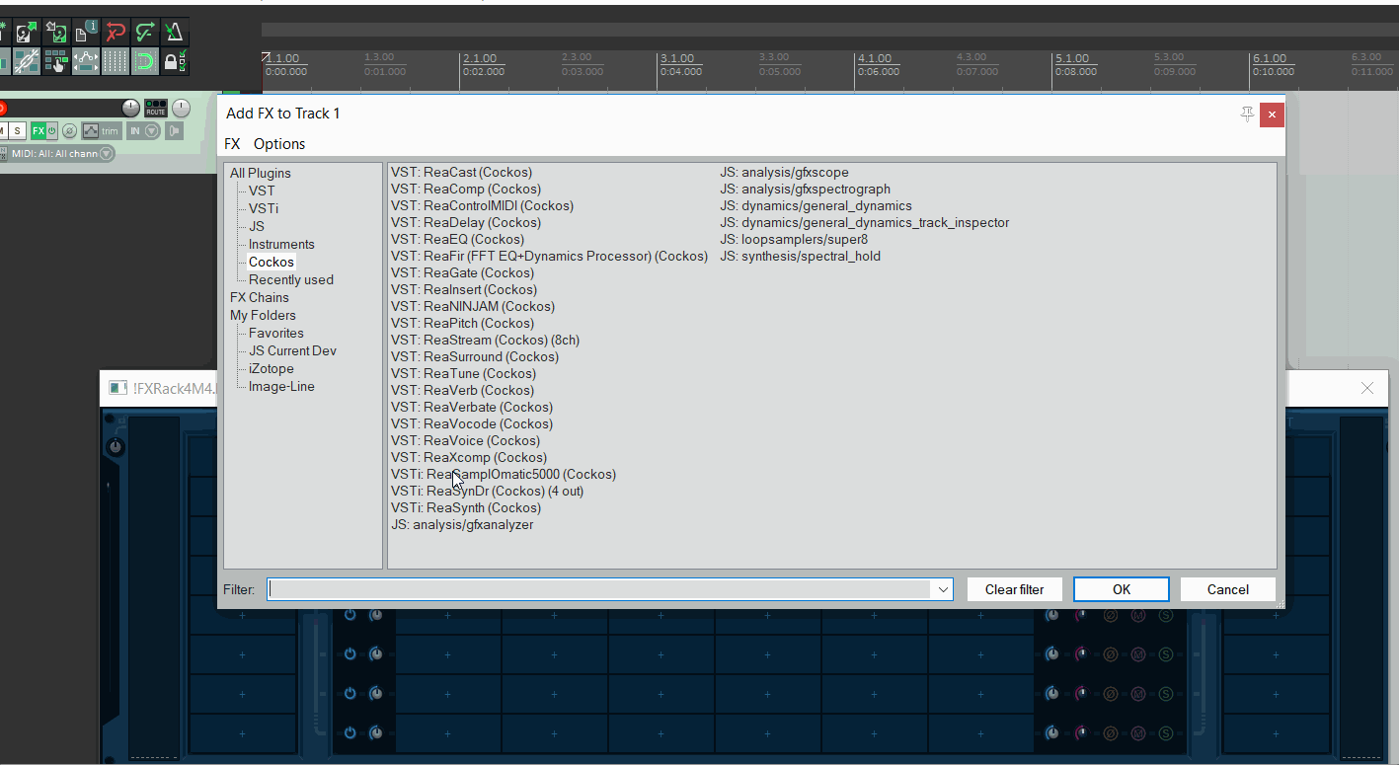This screenshot has height=765, width=1399.
Task: Open the Filter history dropdown arrow
Action: coord(942,589)
